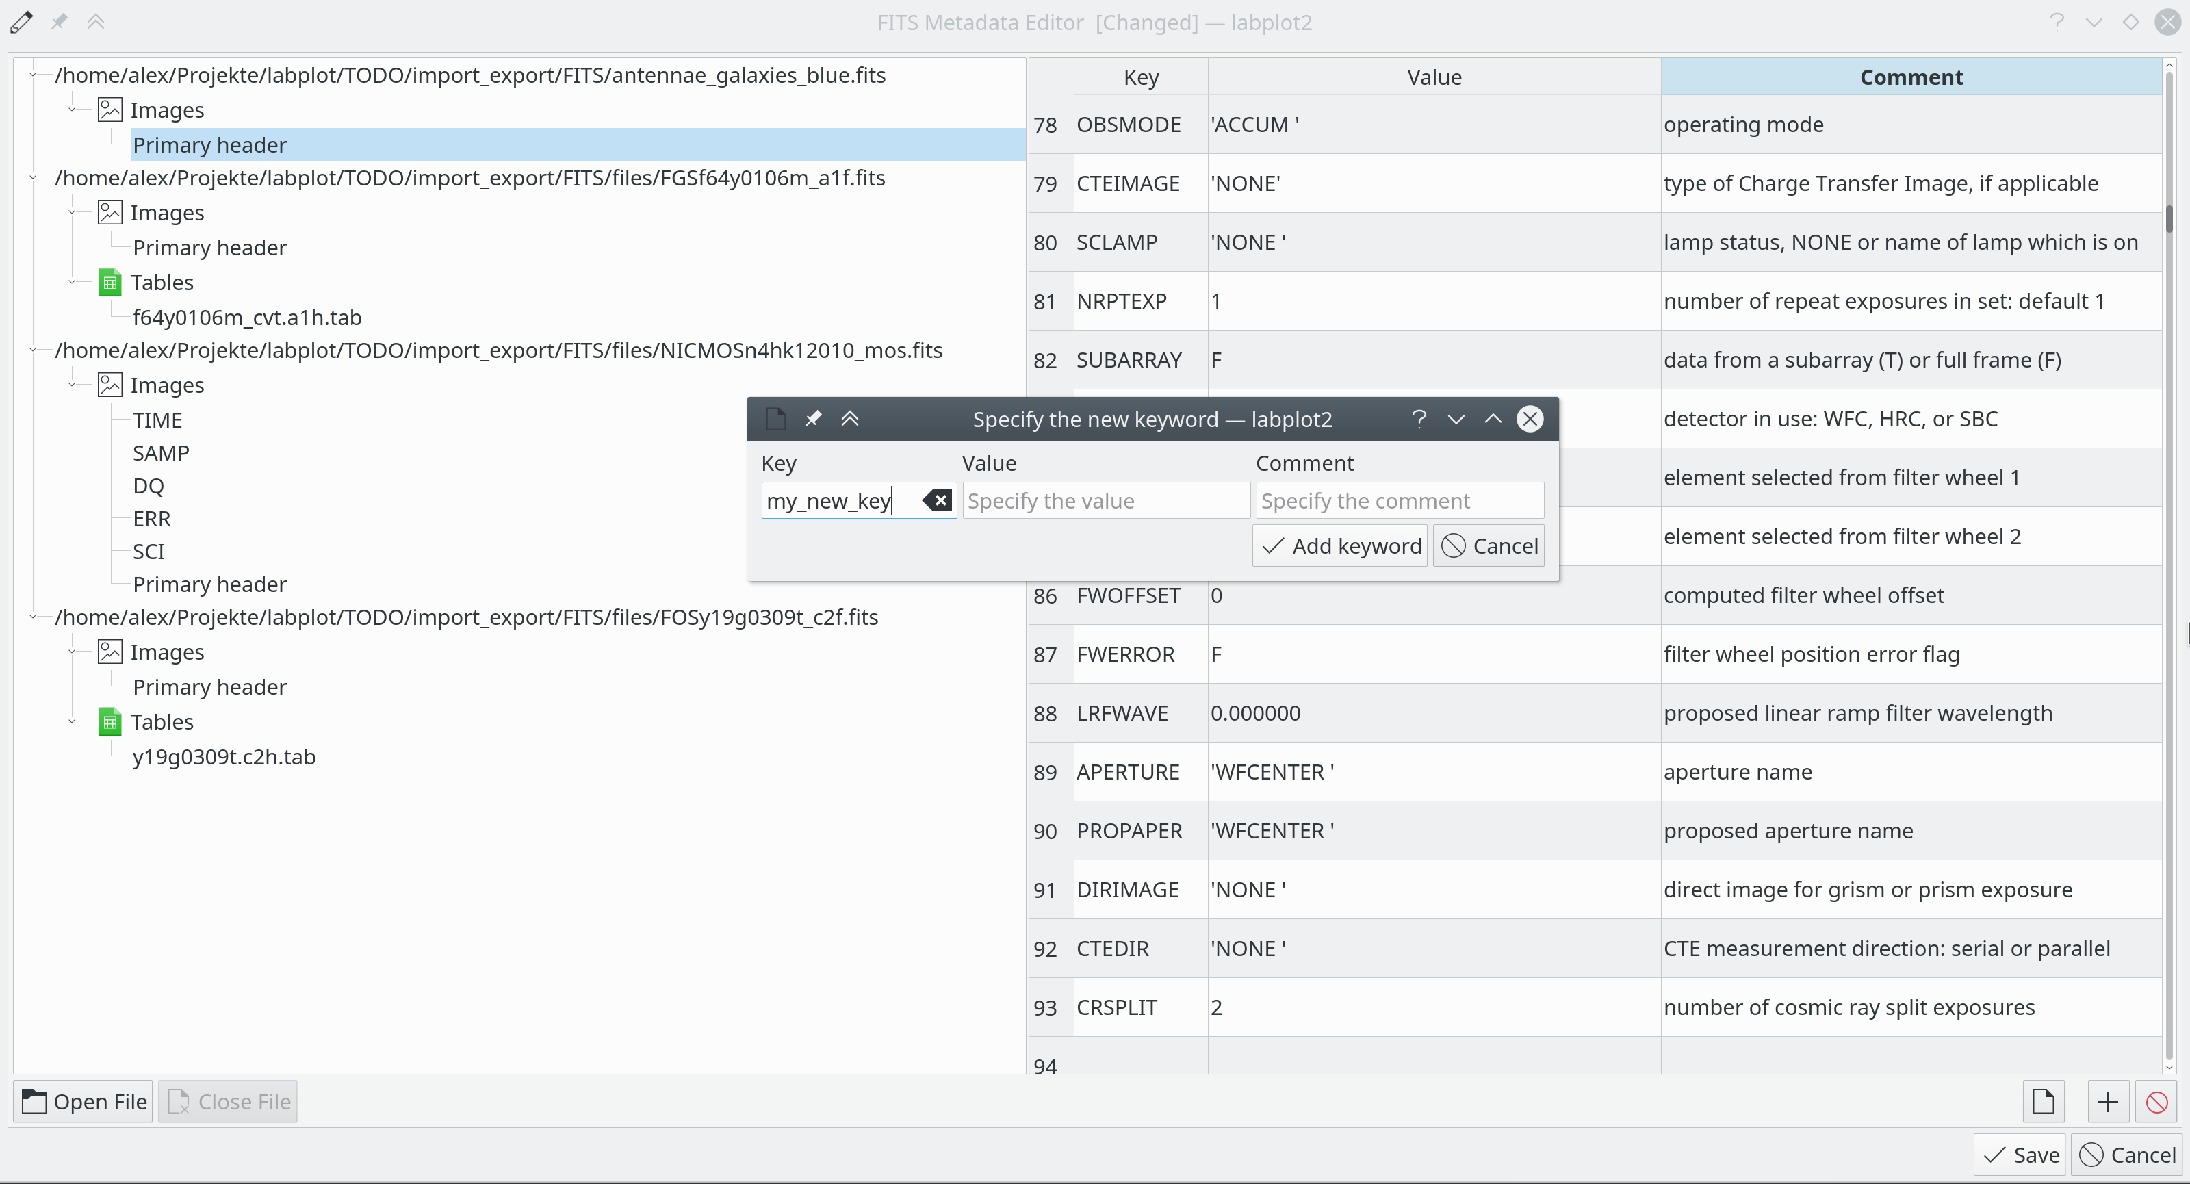Toggle the keep-above pin in the main titlebar
Viewport: 2190px width, 1184px height.
tap(57, 22)
